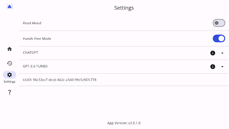Click the Settings page title
Screen dimensions: 229x129
pyautogui.click(x=124, y=8)
